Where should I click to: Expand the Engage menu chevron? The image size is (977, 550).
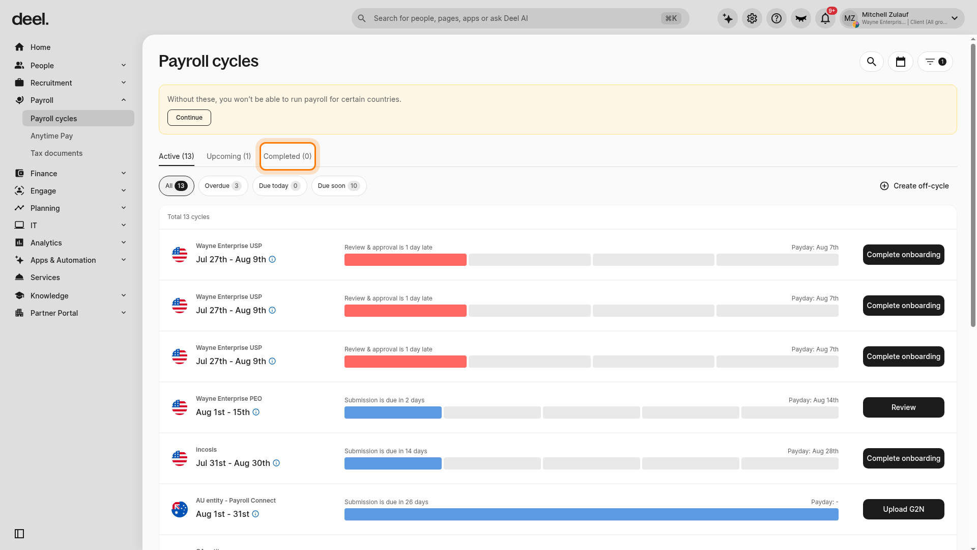(x=124, y=190)
